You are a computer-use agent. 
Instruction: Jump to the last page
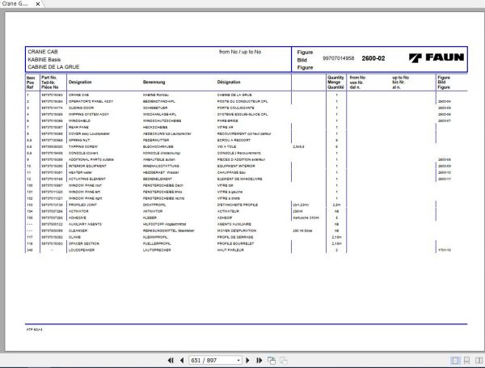pyautogui.click(x=259, y=360)
